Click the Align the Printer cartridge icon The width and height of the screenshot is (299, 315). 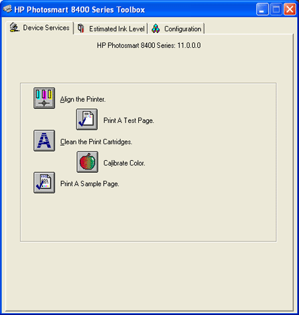pyautogui.click(x=45, y=98)
